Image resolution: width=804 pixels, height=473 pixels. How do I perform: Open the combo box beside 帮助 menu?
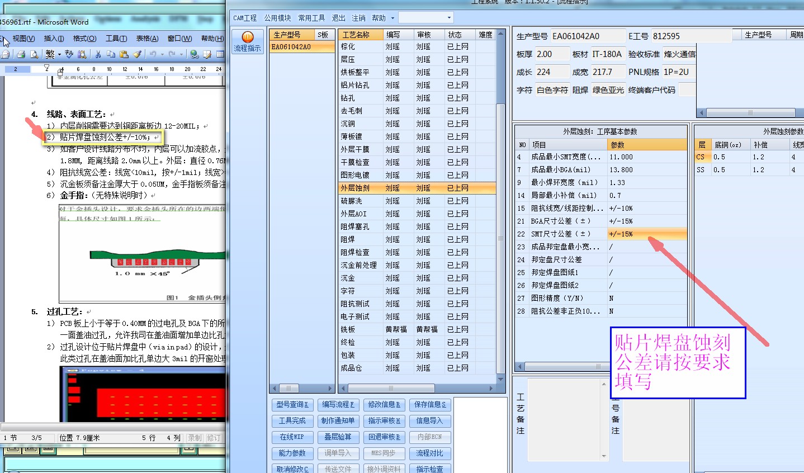[425, 17]
